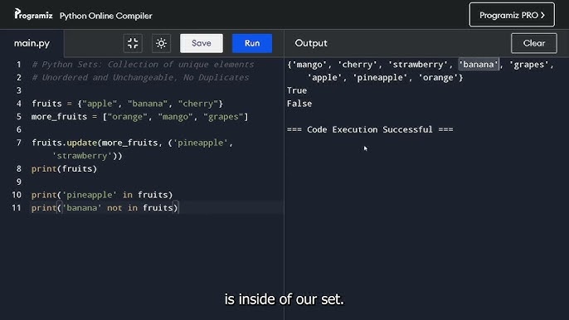Open Programiz PRO link

click(512, 15)
